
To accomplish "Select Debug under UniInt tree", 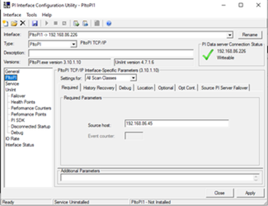I will [x=17, y=133].
